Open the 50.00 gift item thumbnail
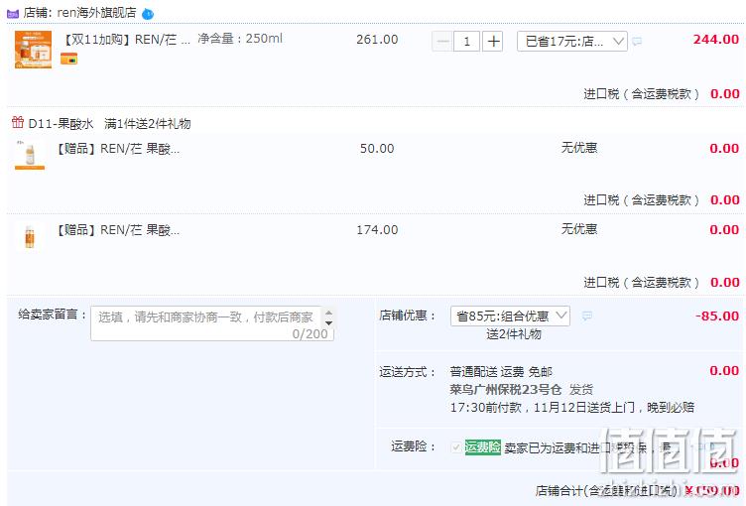Screen dimensions: 746x506 point(30,155)
